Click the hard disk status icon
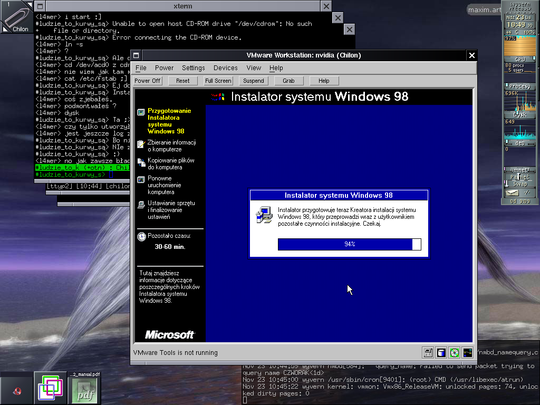The height and width of the screenshot is (405, 540). coord(441,353)
